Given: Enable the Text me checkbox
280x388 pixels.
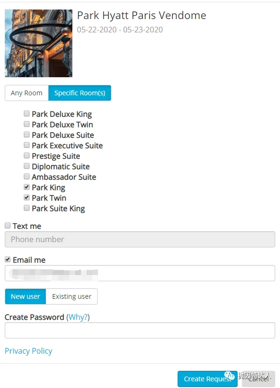Looking at the screenshot, I should click(x=8, y=225).
